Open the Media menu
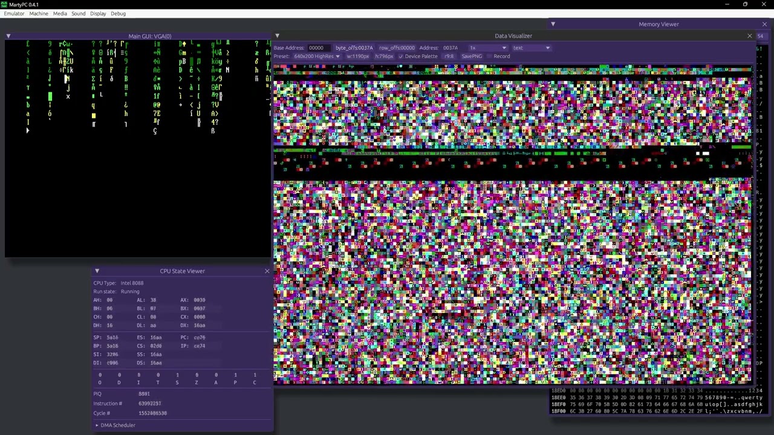 coord(60,13)
